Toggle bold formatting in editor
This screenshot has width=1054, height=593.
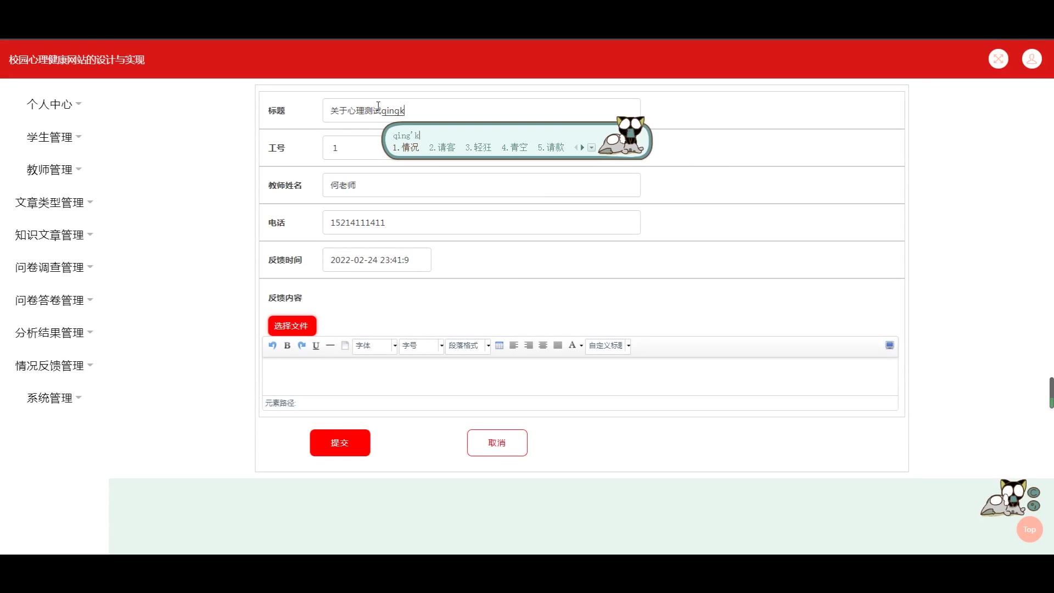coord(287,345)
